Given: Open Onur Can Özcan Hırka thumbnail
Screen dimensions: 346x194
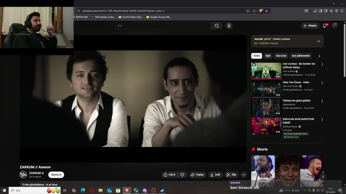Looking at the screenshot, I should tap(266, 89).
